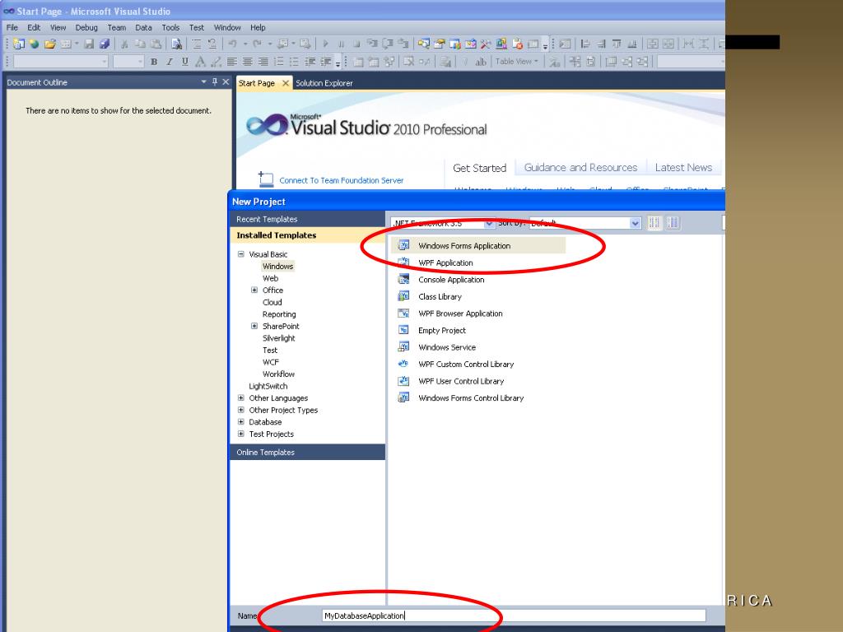The height and width of the screenshot is (632, 843).
Task: Expand the SharePoint tree node
Action: pos(254,326)
